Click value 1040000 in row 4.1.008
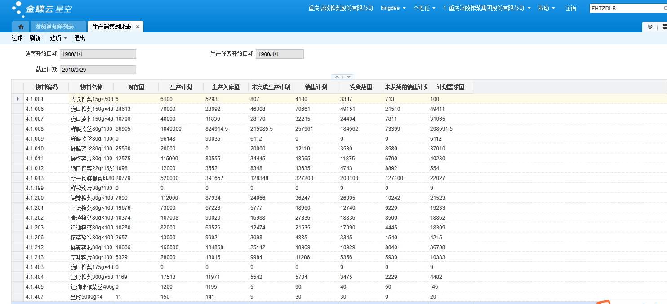This screenshot has height=304, width=667. pos(171,128)
